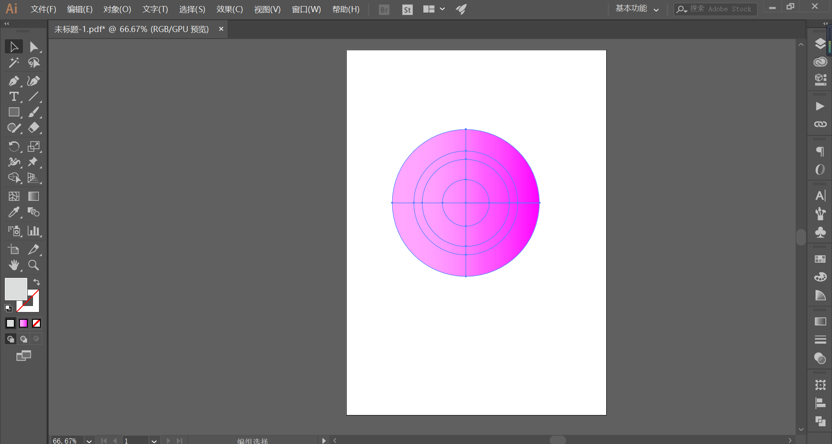Open Adobe Stock via St button

(x=407, y=10)
